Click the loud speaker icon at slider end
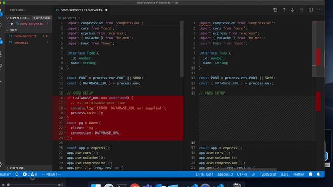Image resolution: width=333 pixels, height=187 pixels. (x=61, y=185)
